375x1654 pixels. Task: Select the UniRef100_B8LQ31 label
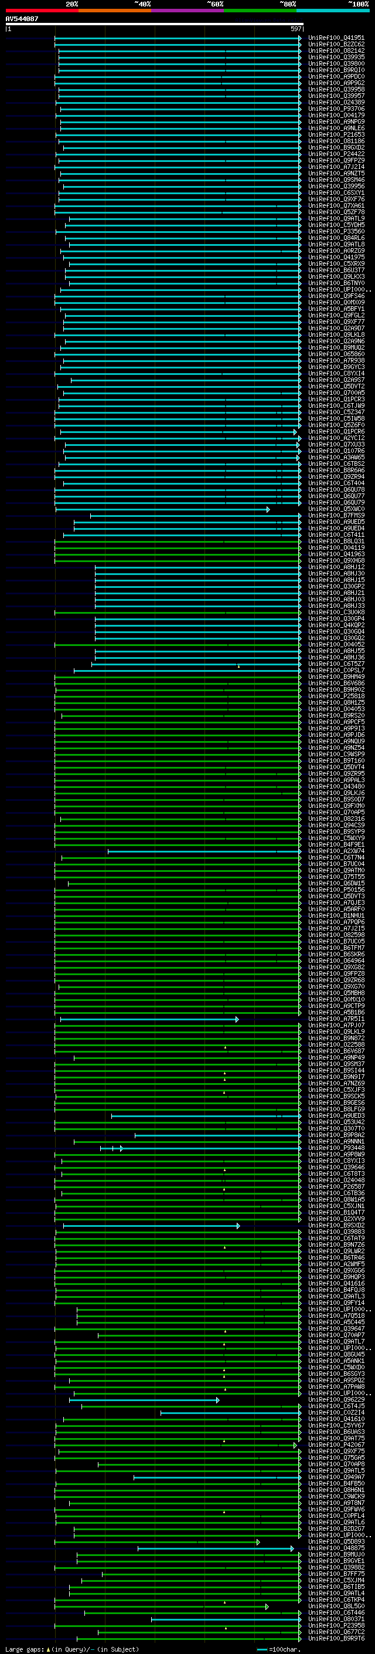pos(336,542)
